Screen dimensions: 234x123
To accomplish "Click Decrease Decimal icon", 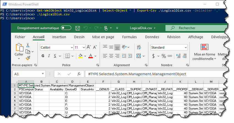I will (184, 56).
